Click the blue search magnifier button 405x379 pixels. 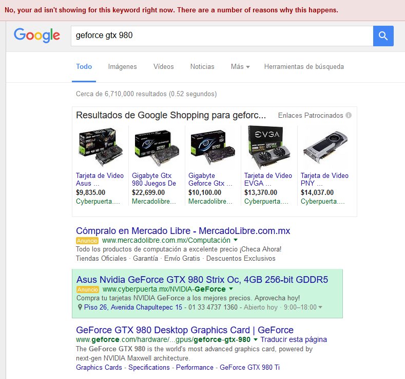pos(383,36)
